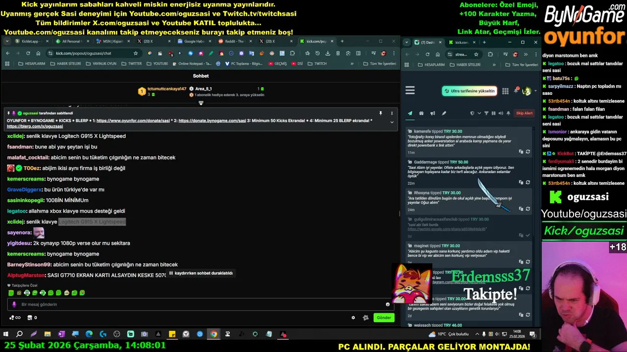Click the home button in left browser
Screen dimensions: 627x352
38,53
